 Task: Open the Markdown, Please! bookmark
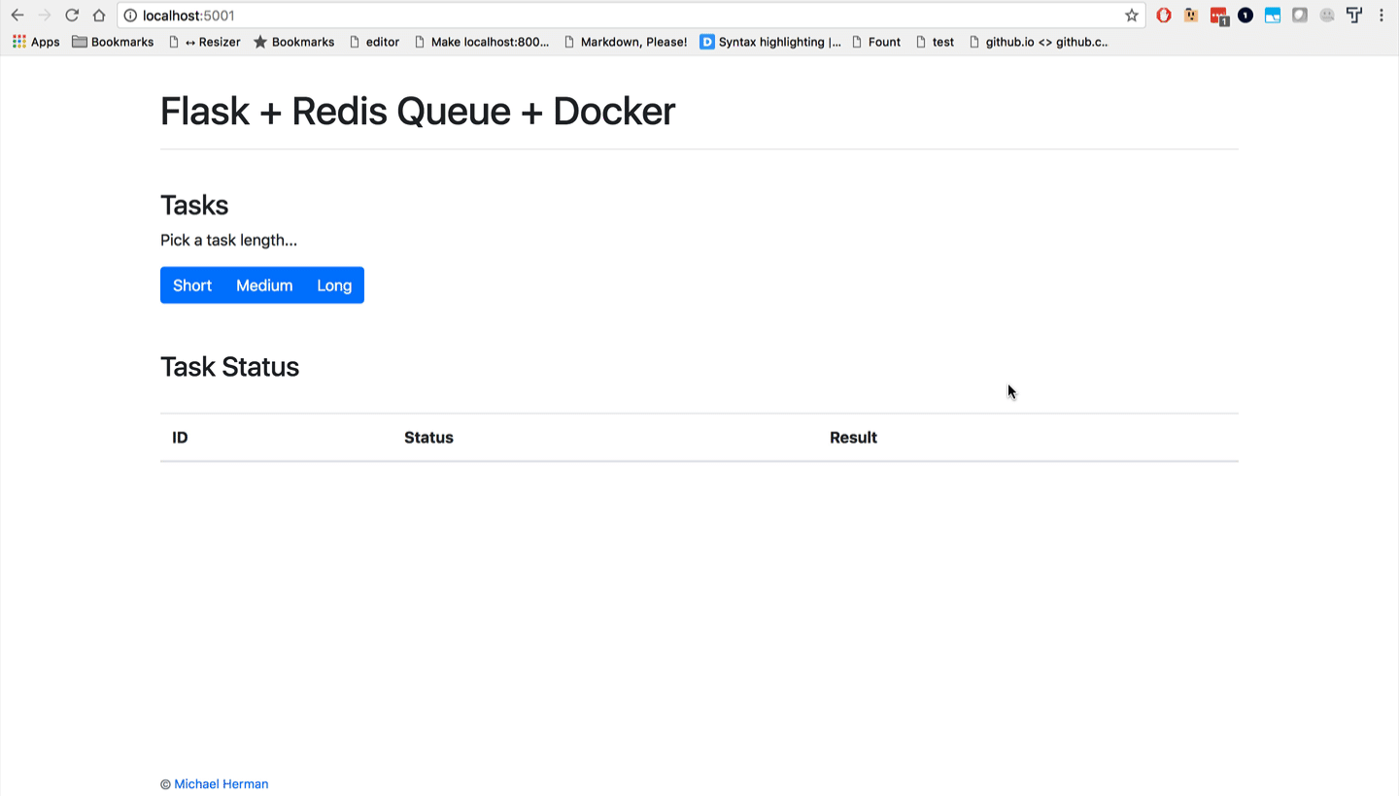point(625,42)
